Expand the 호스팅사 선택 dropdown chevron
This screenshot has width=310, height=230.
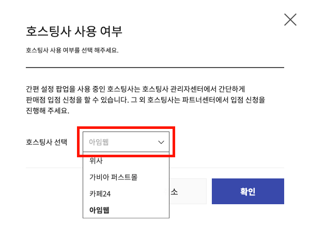tap(161, 142)
